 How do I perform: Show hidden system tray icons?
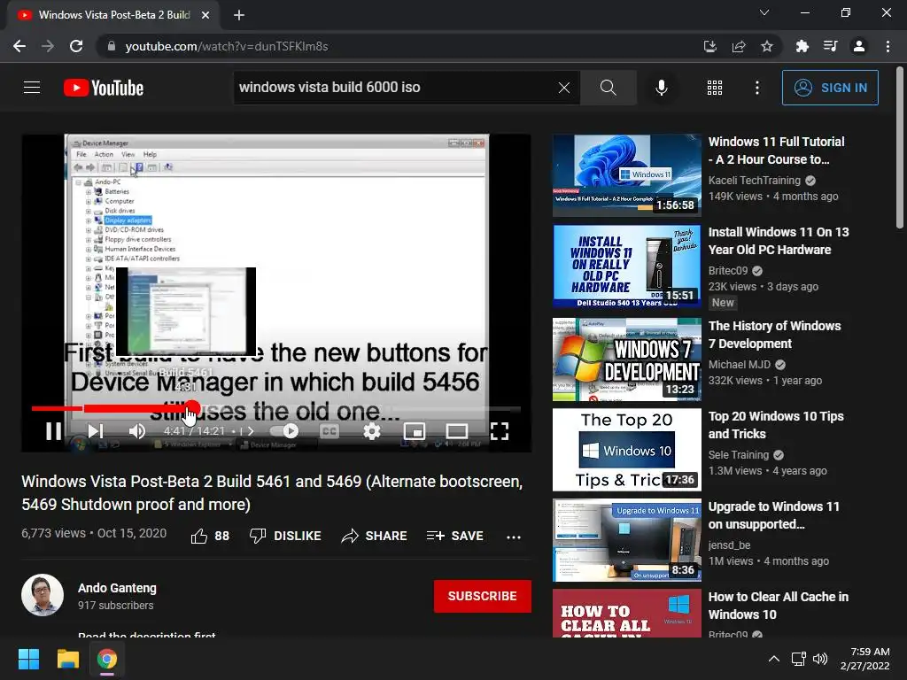pos(773,659)
